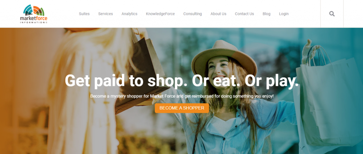Click the empty header cell beside search

[x=353, y=14]
